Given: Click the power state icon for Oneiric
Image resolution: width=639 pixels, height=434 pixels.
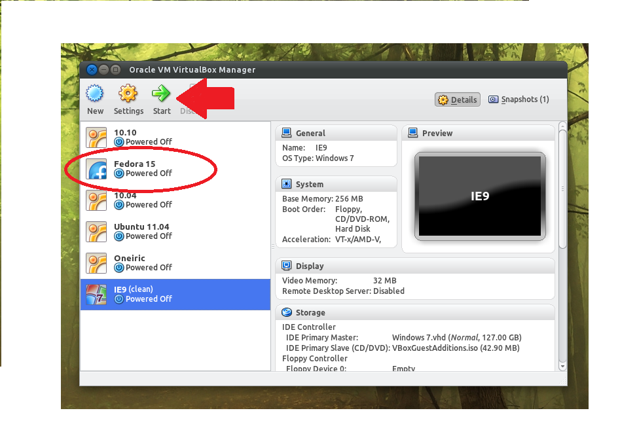Looking at the screenshot, I should 119,267.
